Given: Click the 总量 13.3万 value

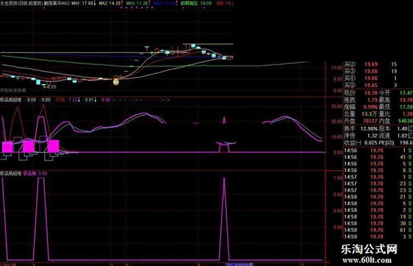Looking at the screenshot, I should point(370,114).
